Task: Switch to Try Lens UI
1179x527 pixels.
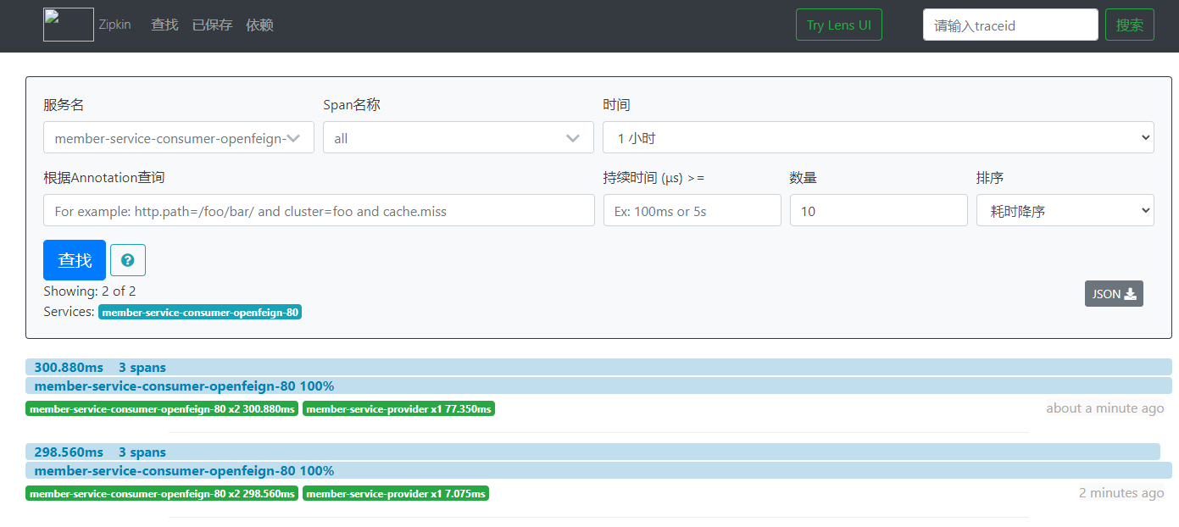Action: click(839, 25)
